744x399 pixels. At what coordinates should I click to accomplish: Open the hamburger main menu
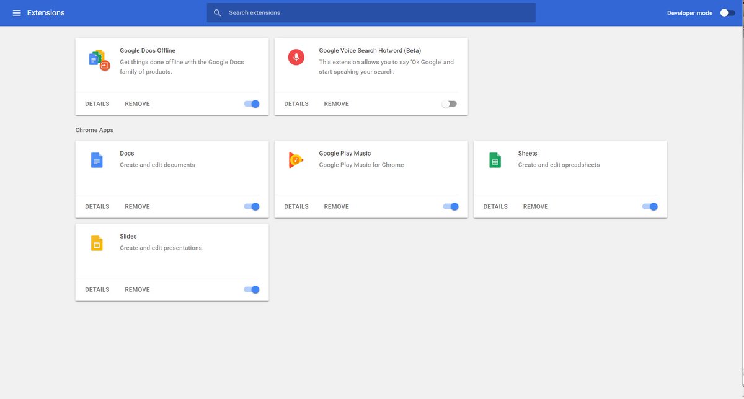click(17, 13)
